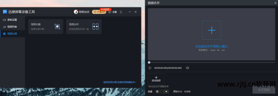
Task: Play the video with the play button
Action: tap(150, 68)
